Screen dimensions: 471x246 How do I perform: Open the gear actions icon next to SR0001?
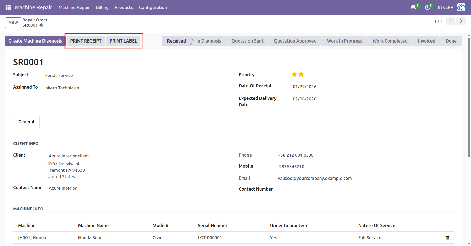[x=41, y=25]
